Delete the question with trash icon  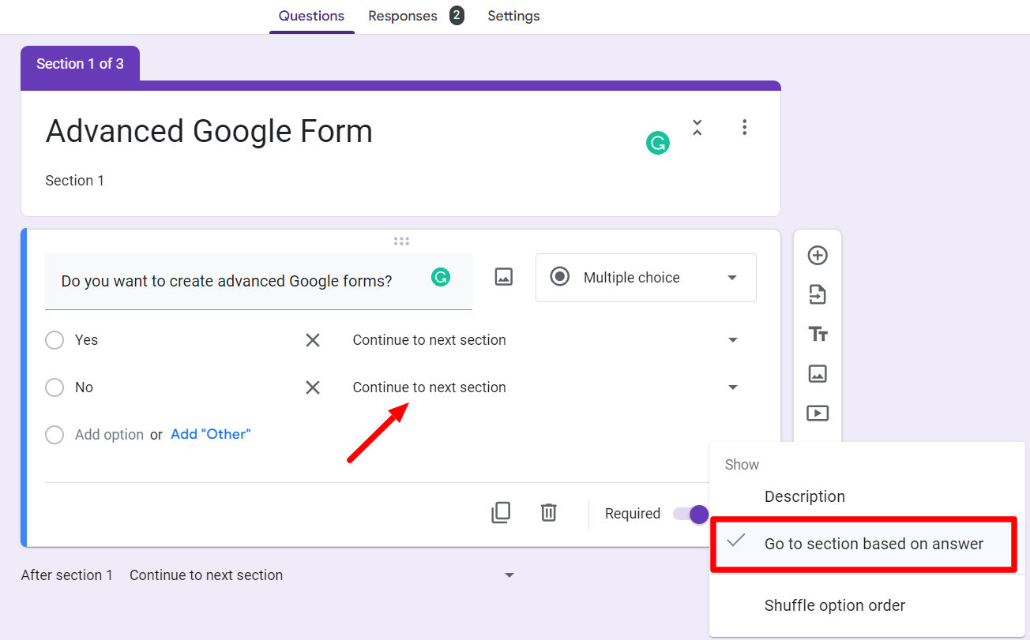549,513
